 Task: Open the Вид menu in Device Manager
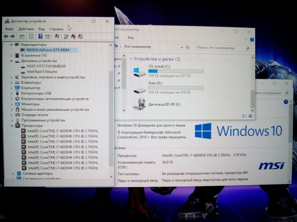(x=41, y=29)
